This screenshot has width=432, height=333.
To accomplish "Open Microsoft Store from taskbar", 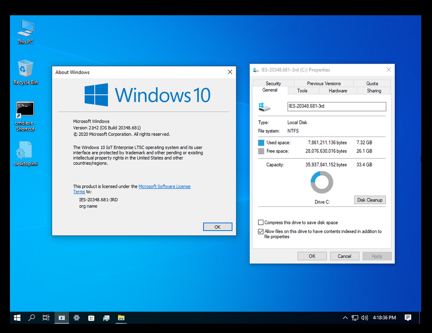I will pos(91,318).
